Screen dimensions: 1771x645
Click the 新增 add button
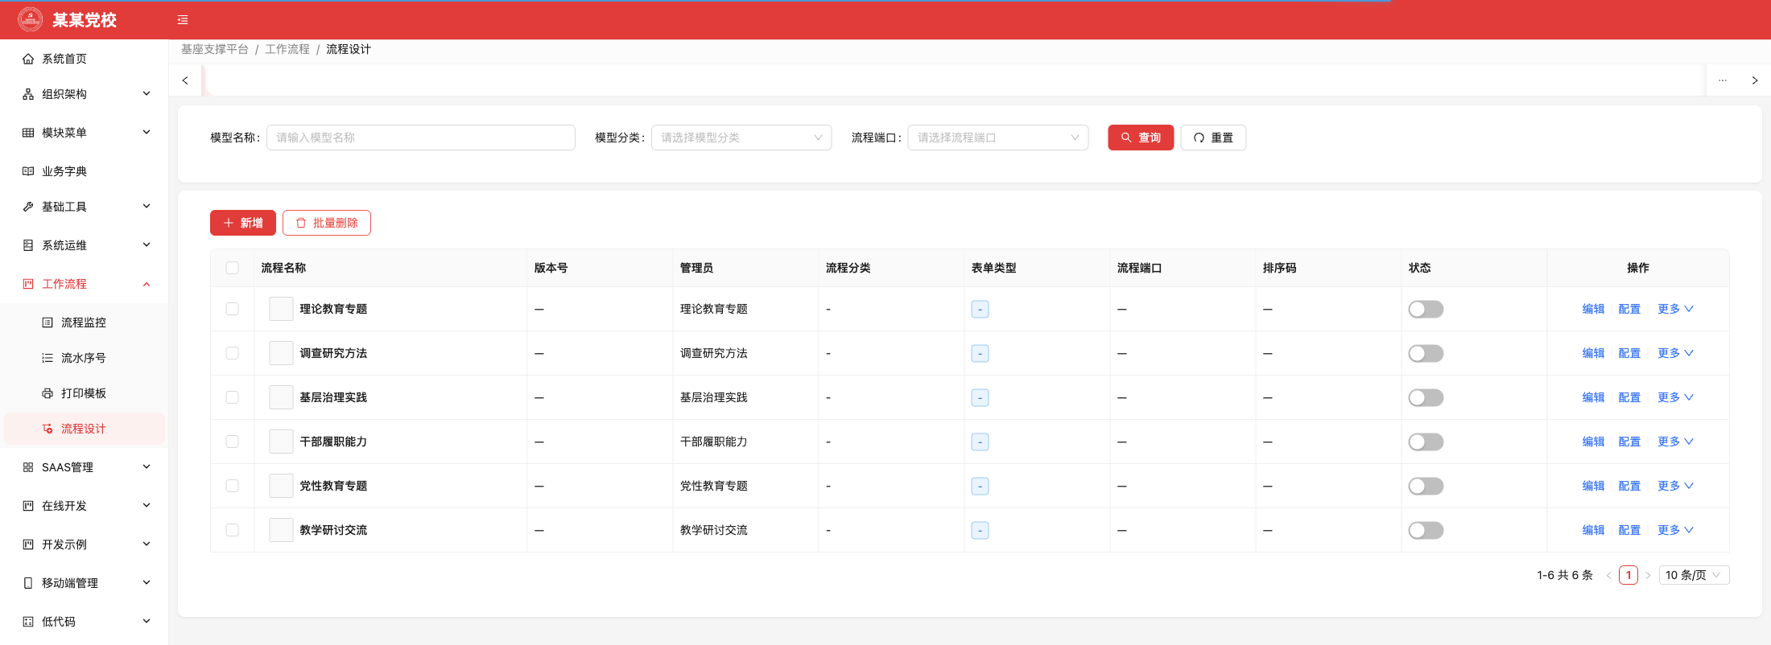pos(243,223)
